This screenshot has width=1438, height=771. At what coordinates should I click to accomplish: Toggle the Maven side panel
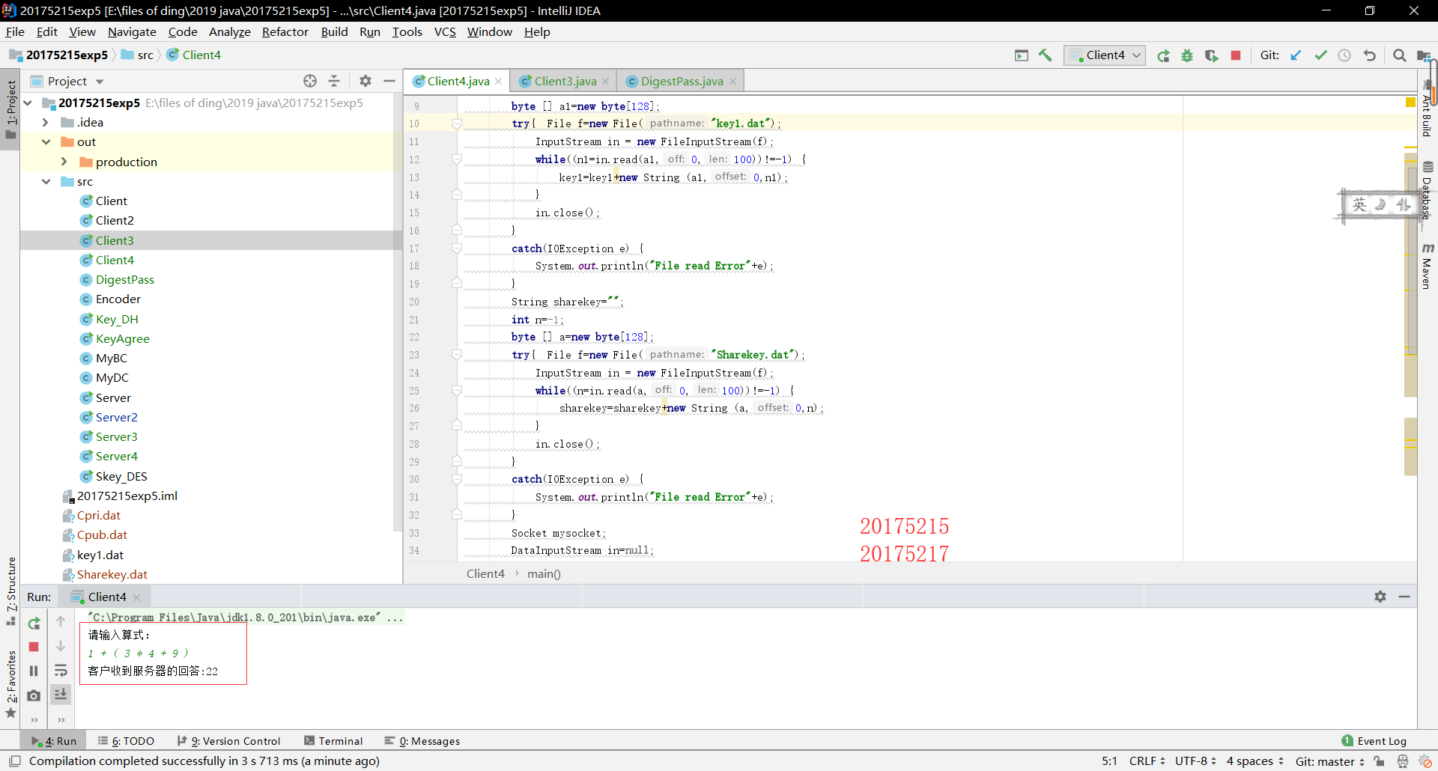[1428, 266]
